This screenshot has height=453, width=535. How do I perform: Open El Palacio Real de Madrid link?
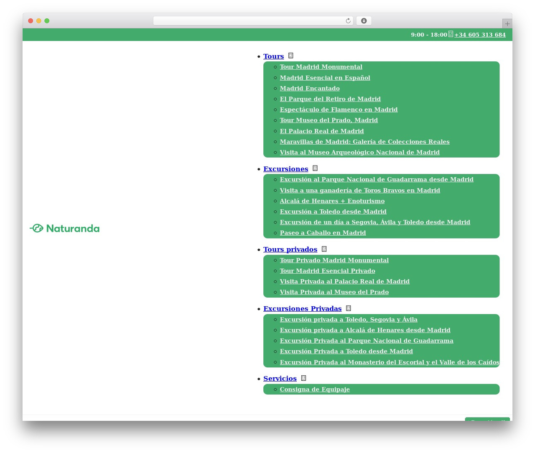coord(322,131)
